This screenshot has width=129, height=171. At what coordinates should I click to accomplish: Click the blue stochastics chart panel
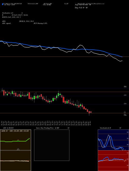pyautogui.click(x=113, y=140)
